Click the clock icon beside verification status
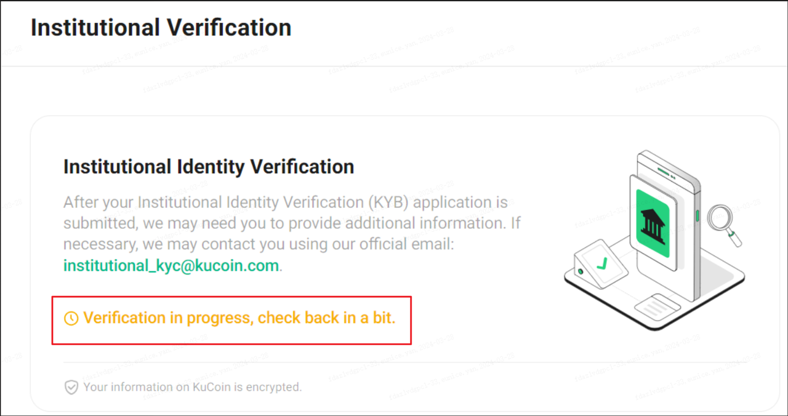The width and height of the screenshot is (788, 416). point(71,319)
